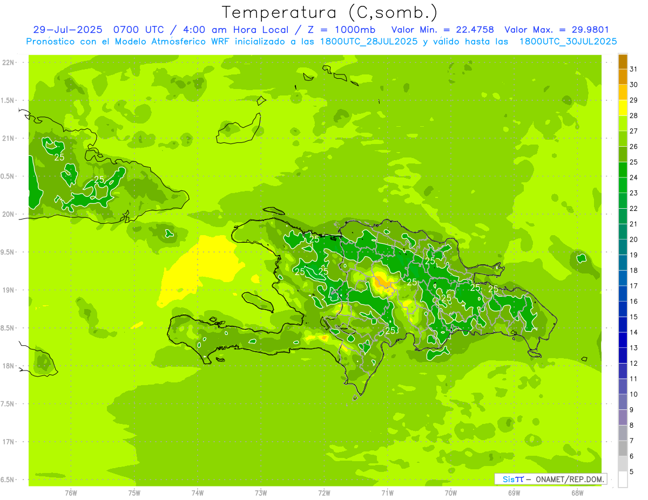Click the "74W" longitude axis label
Image resolution: width=648 pixels, height=500 pixels.
point(198,493)
